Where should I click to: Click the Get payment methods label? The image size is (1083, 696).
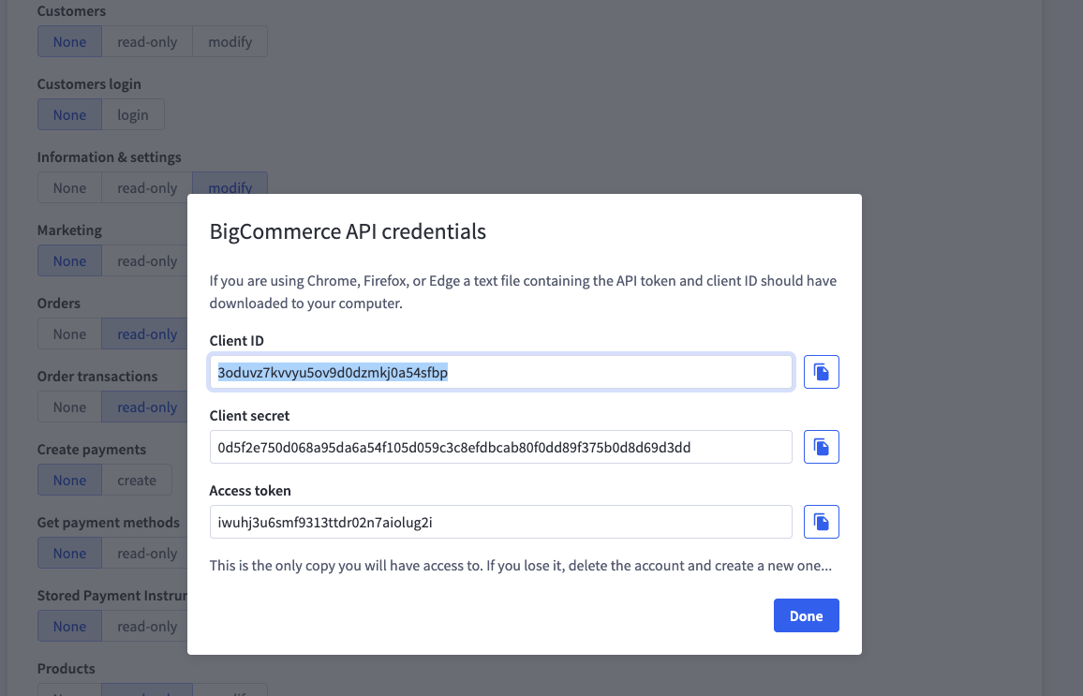(x=109, y=523)
